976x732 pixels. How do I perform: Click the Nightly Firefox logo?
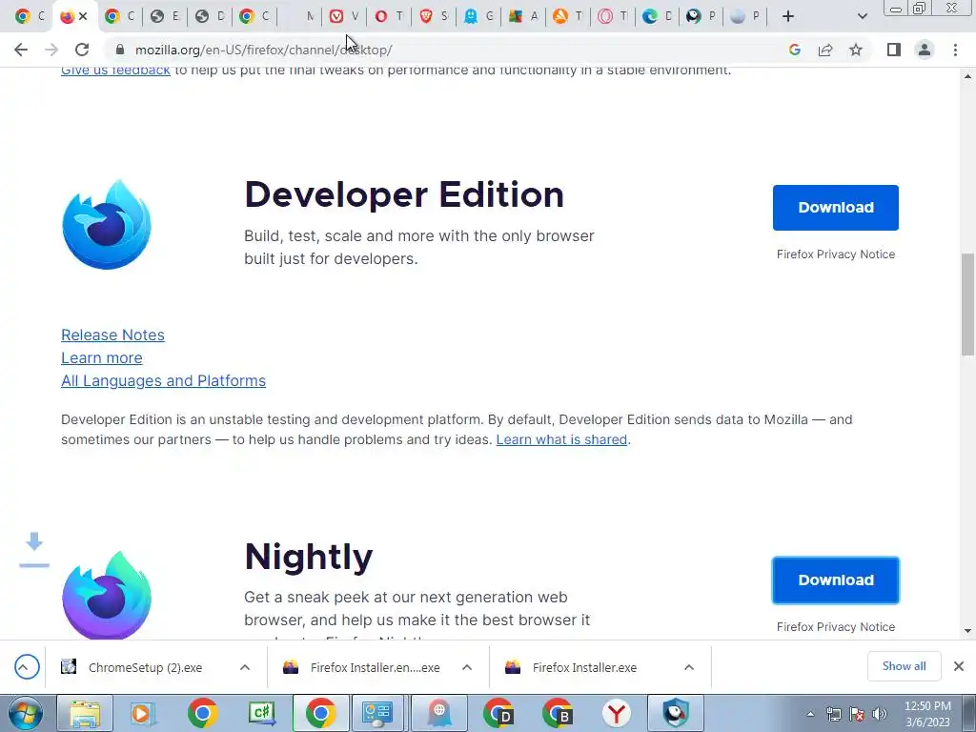tap(107, 595)
